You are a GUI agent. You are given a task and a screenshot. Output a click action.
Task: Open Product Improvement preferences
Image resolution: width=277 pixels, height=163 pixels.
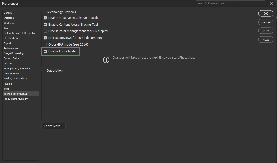(21, 99)
